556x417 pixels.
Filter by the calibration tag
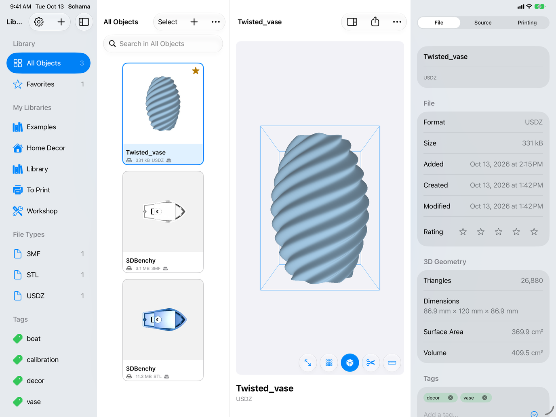click(48, 360)
